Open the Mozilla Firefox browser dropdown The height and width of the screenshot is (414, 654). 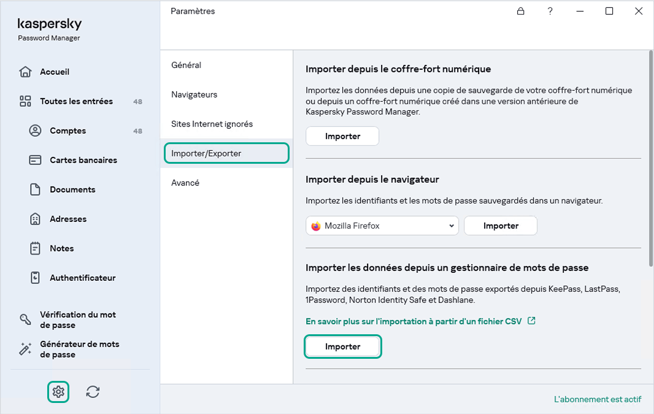tap(382, 226)
